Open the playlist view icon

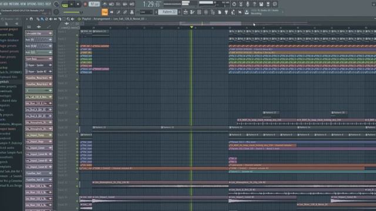(x=186, y=12)
